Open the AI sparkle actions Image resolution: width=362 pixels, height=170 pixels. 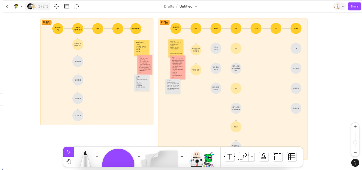57,6
